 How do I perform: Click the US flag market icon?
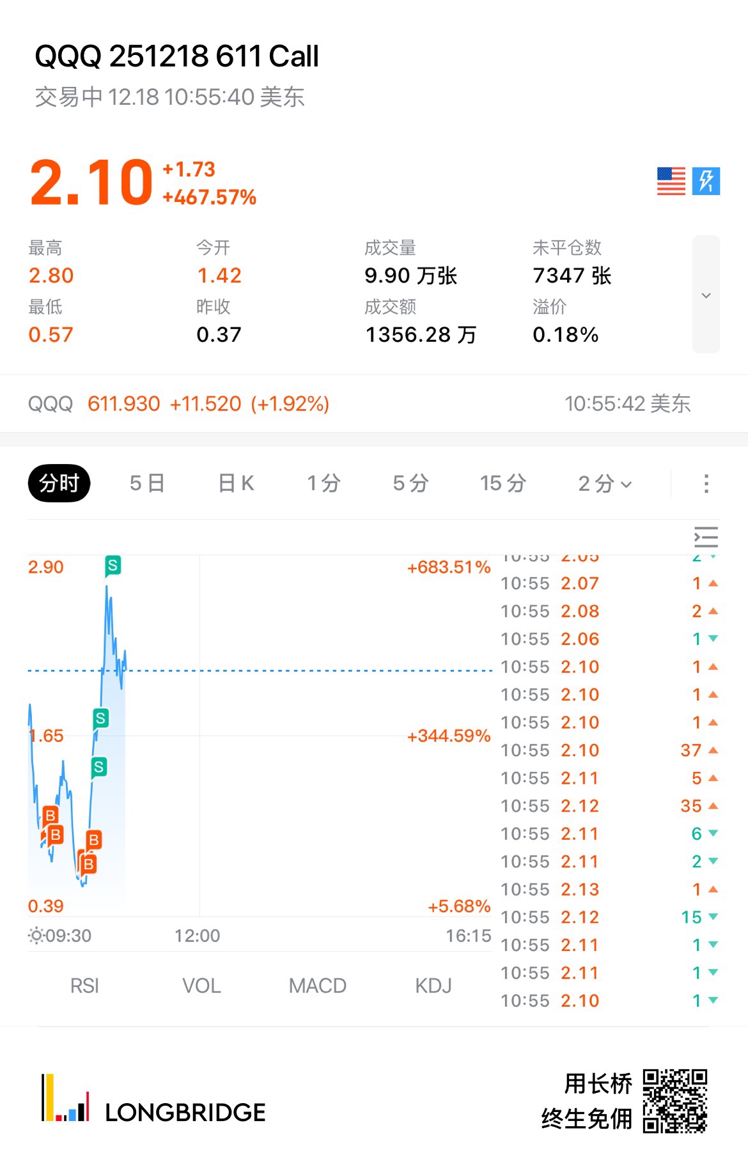(671, 181)
